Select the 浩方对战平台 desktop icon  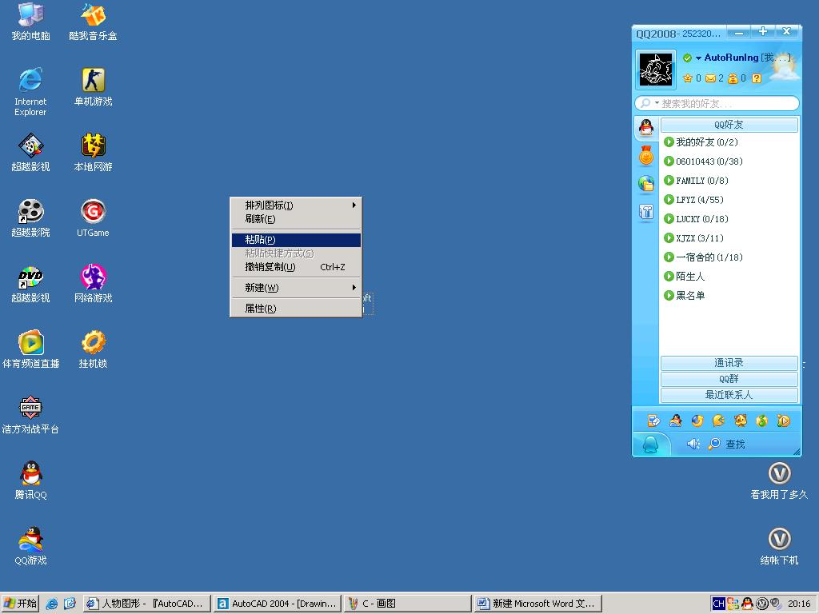[30, 415]
